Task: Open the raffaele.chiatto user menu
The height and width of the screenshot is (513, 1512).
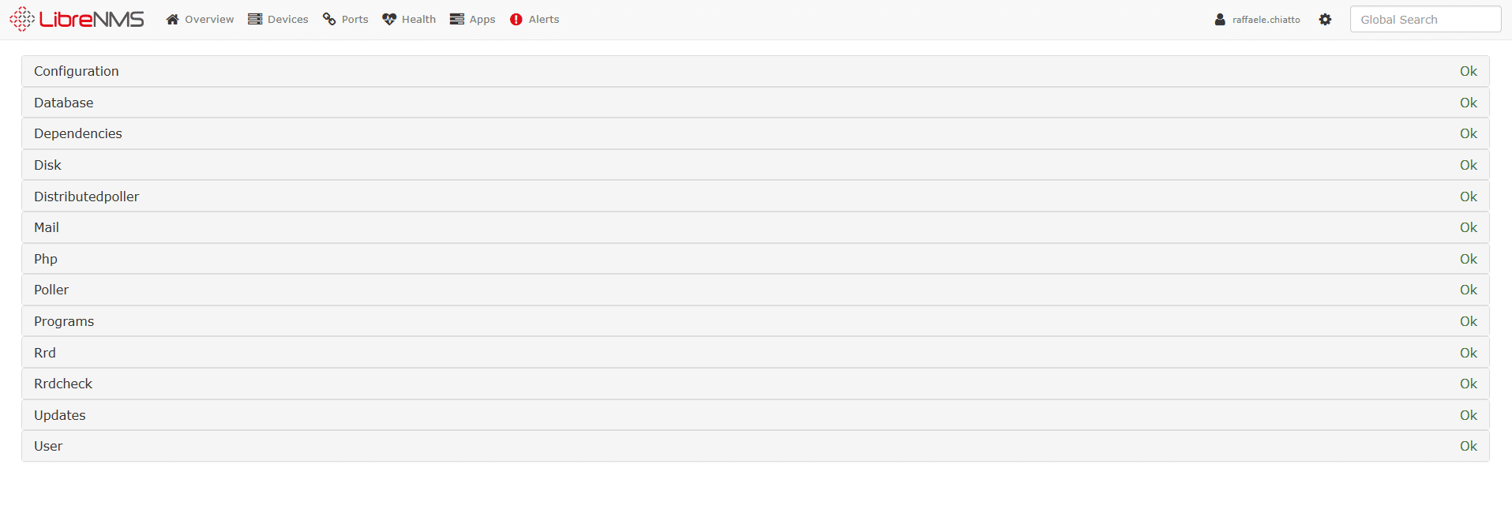Action: [x=1257, y=19]
